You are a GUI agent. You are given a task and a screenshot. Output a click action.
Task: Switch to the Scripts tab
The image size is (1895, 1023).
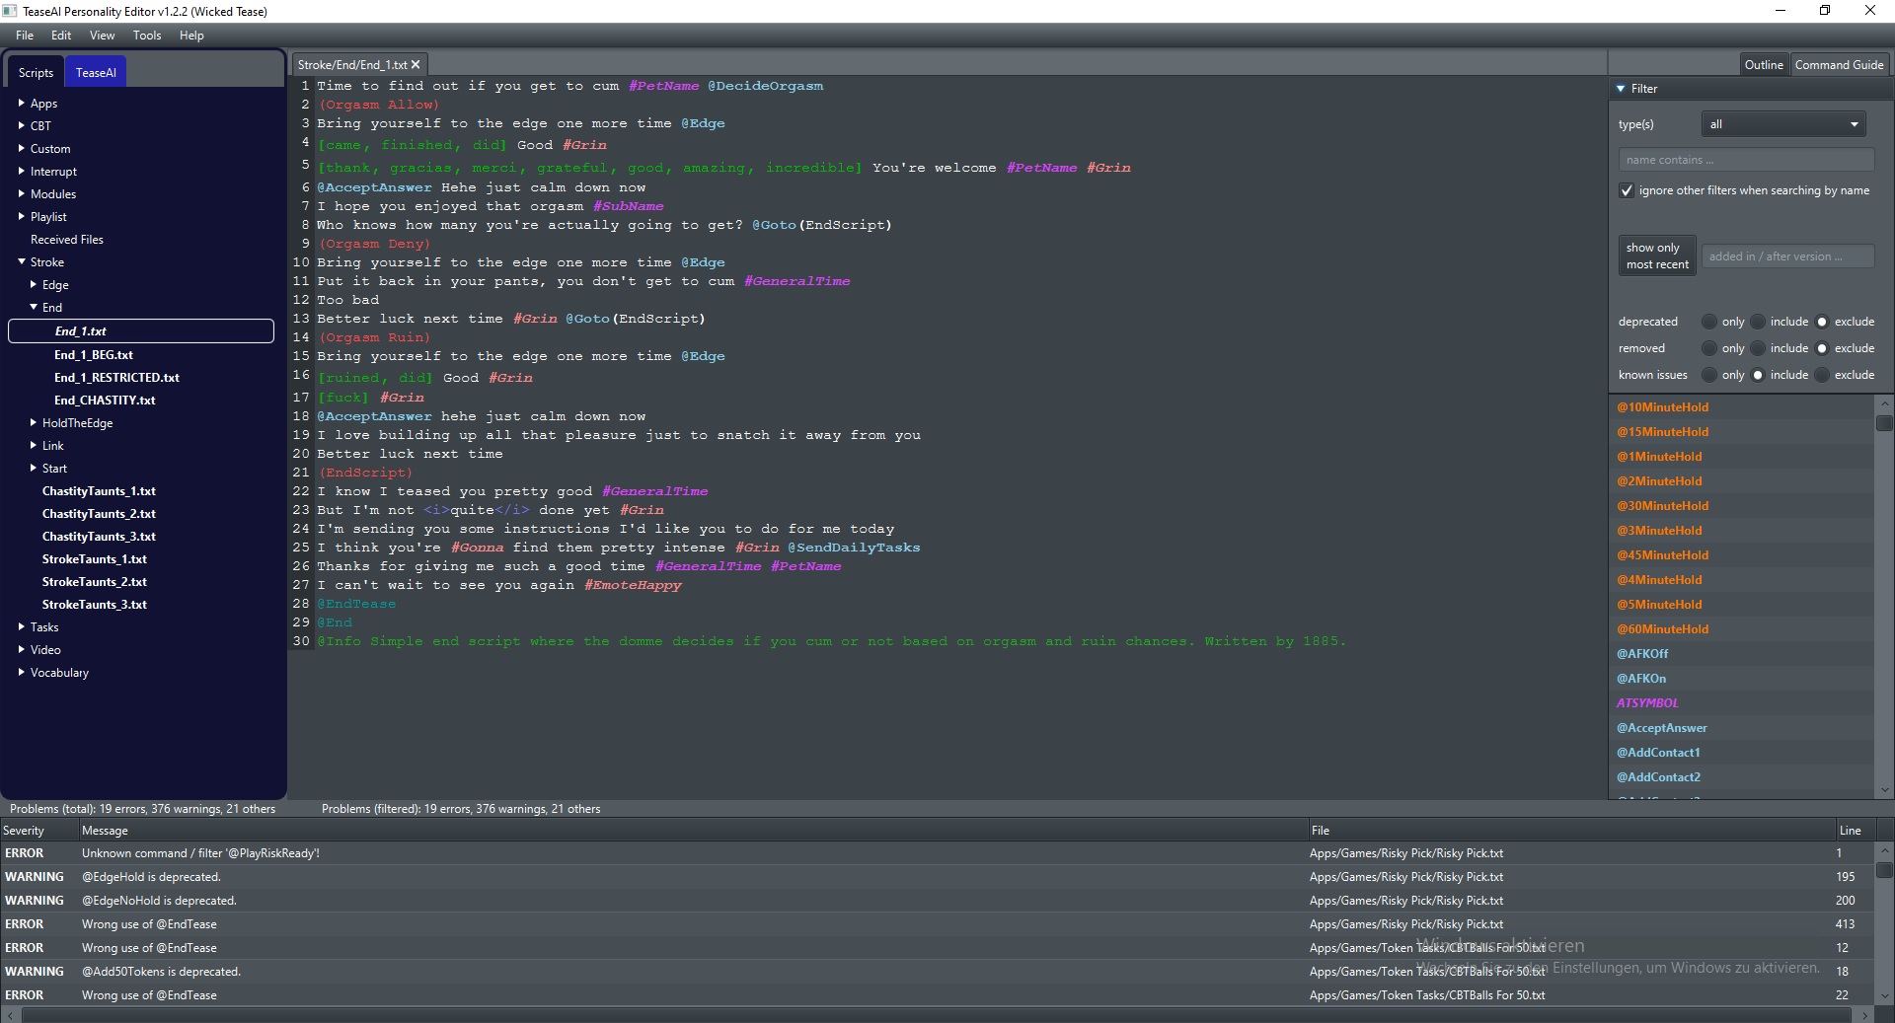[36, 72]
